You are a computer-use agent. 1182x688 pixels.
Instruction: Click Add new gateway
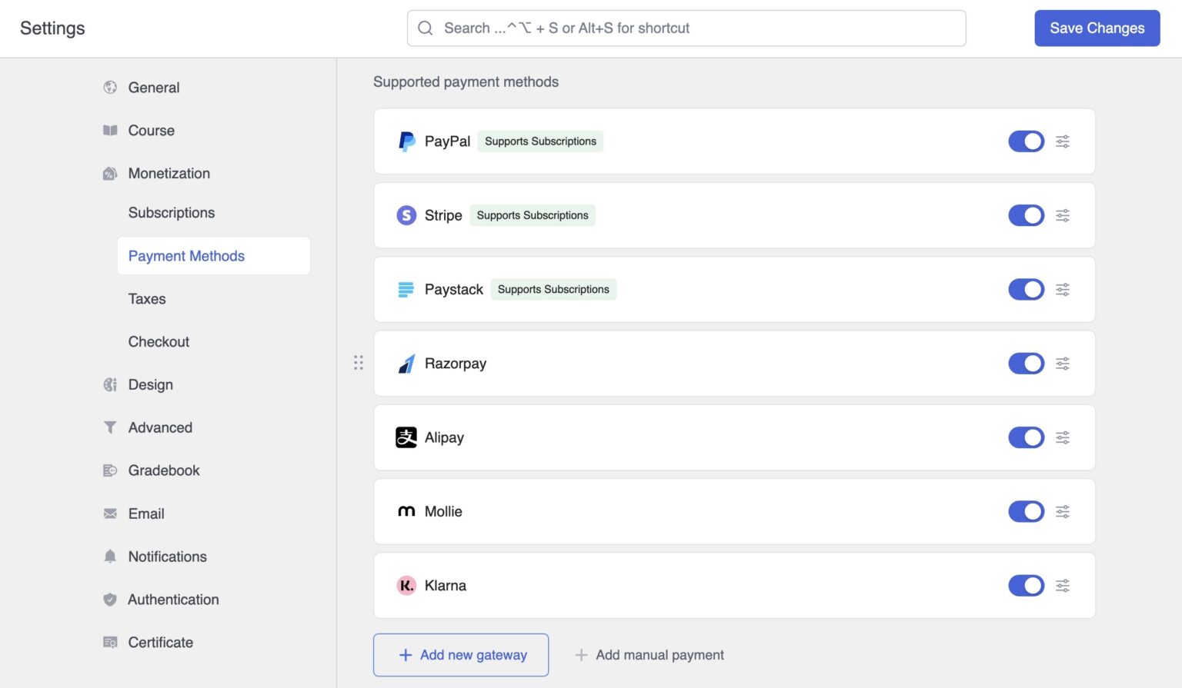pyautogui.click(x=461, y=654)
